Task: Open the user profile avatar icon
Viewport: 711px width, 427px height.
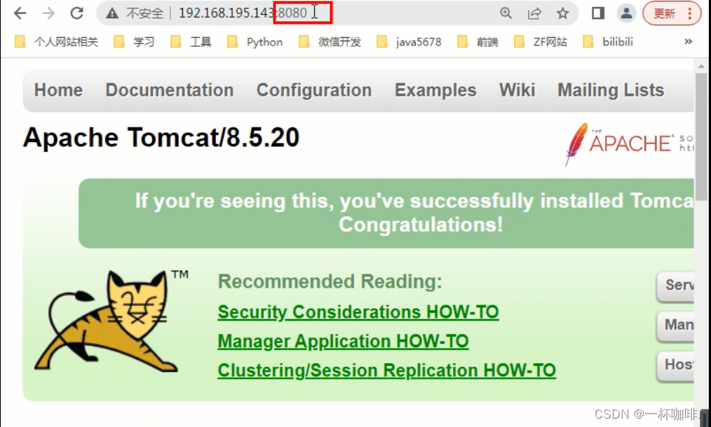Action: pos(627,13)
